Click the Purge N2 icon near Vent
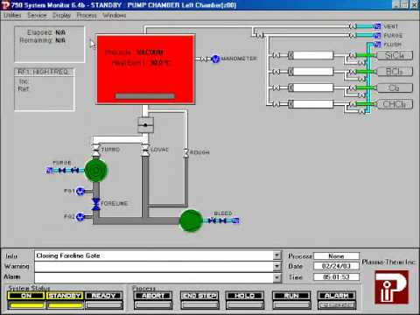 point(377,36)
